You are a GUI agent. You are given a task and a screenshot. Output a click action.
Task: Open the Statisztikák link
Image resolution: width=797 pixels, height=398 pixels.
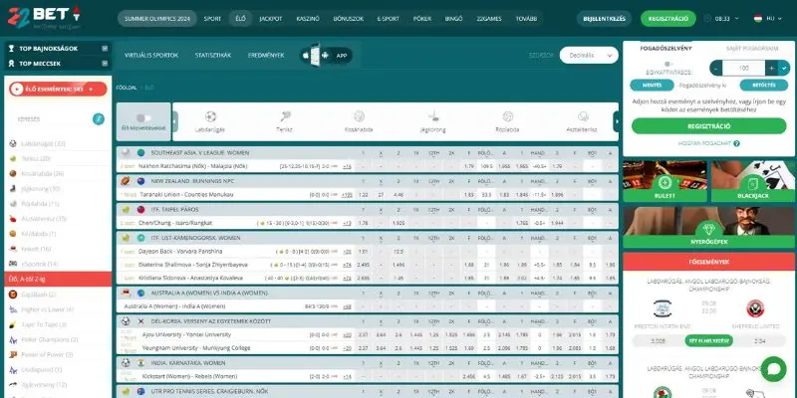pyautogui.click(x=213, y=56)
